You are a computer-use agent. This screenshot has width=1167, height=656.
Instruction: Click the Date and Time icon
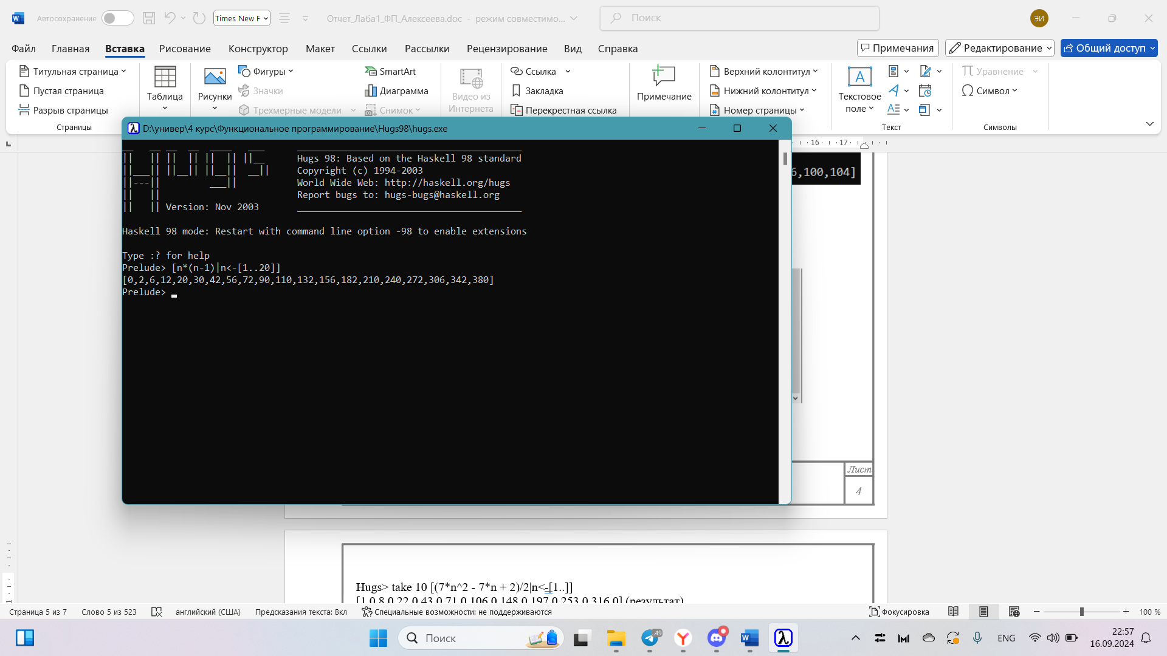click(925, 91)
